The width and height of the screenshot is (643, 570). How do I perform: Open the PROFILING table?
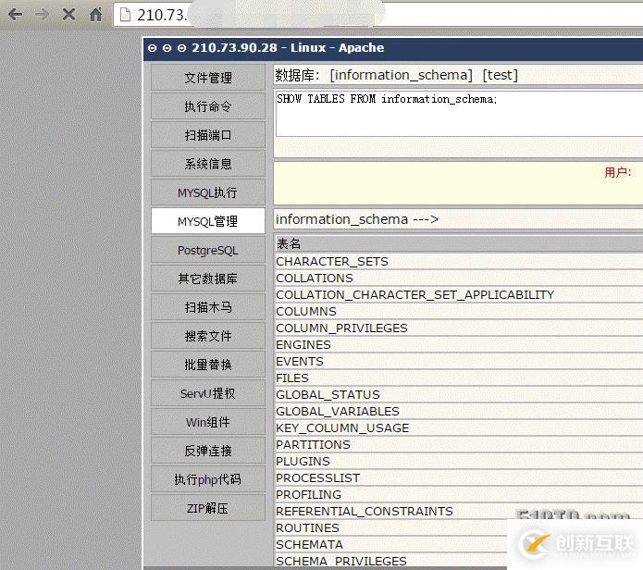click(x=308, y=494)
